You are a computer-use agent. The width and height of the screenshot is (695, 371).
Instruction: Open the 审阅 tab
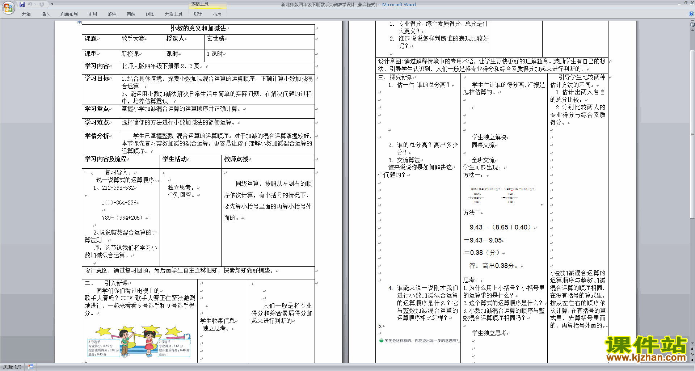131,14
